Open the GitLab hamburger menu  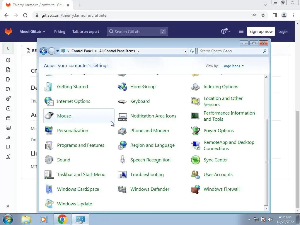click(241, 31)
